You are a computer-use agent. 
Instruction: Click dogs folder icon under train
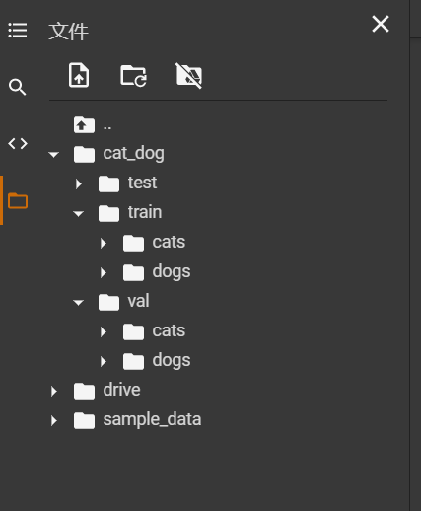(x=133, y=272)
